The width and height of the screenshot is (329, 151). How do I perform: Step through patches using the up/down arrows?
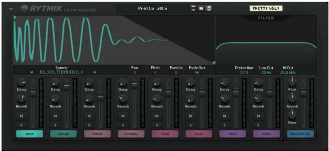coord(193,9)
